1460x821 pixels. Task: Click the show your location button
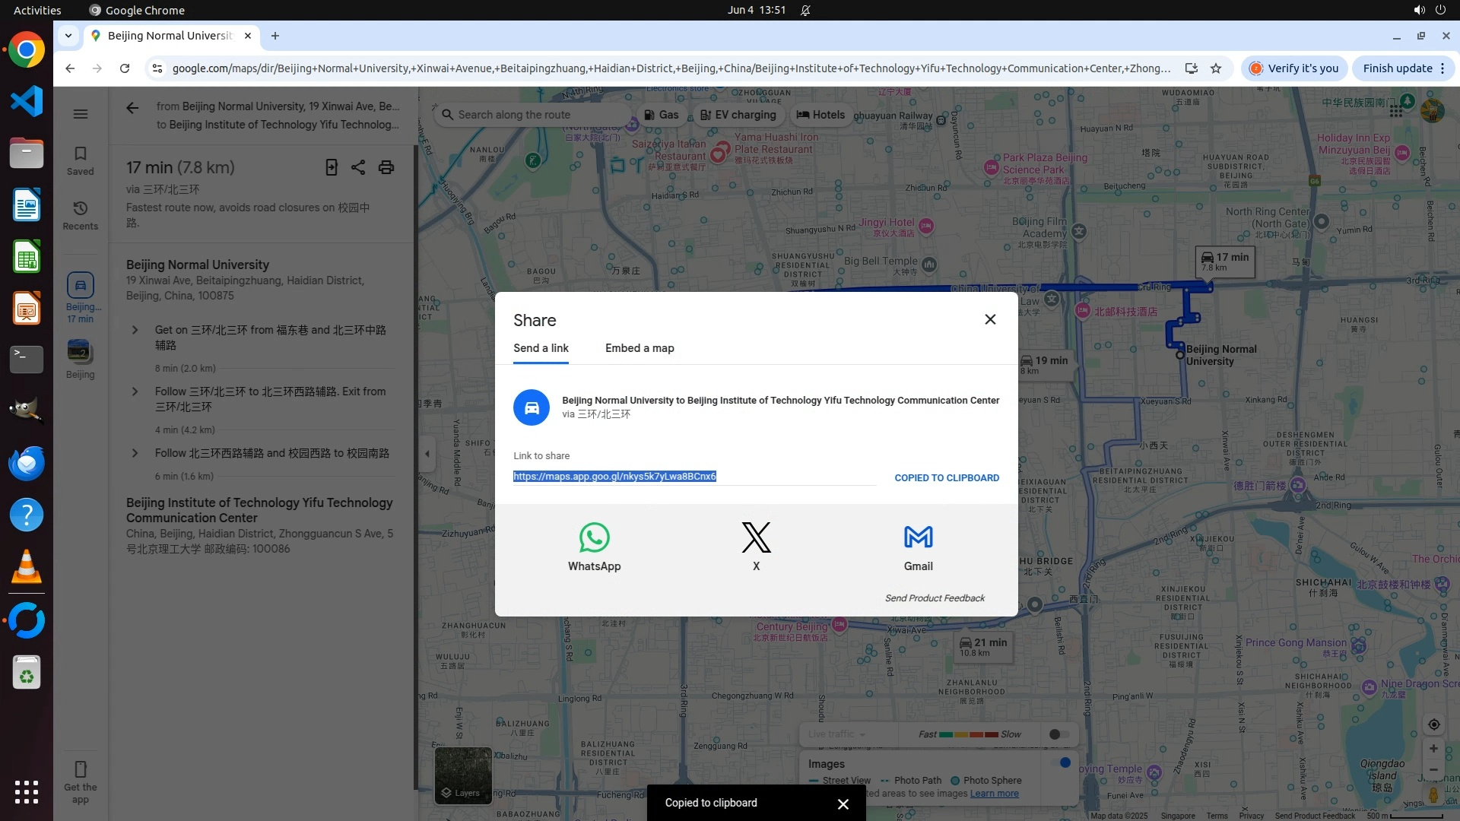[1433, 724]
